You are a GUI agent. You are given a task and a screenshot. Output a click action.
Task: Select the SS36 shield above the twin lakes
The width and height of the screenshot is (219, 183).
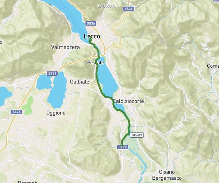pos(52,74)
